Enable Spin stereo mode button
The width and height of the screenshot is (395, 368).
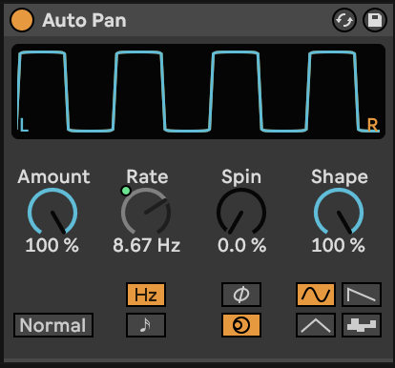241,325
